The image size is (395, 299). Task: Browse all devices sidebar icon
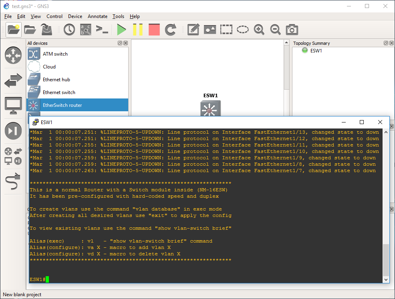tap(13, 156)
